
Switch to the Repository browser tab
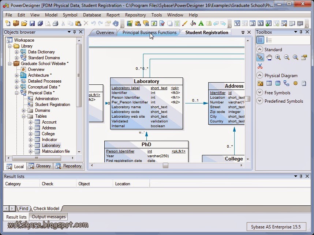click(x=68, y=166)
